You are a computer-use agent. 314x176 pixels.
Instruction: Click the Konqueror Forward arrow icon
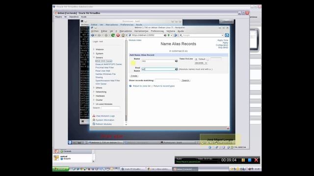point(99,35)
